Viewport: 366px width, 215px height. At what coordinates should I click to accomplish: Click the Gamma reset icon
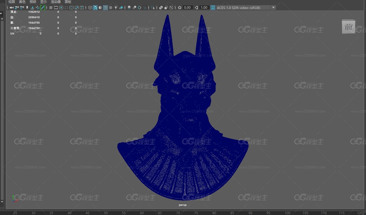[196, 8]
